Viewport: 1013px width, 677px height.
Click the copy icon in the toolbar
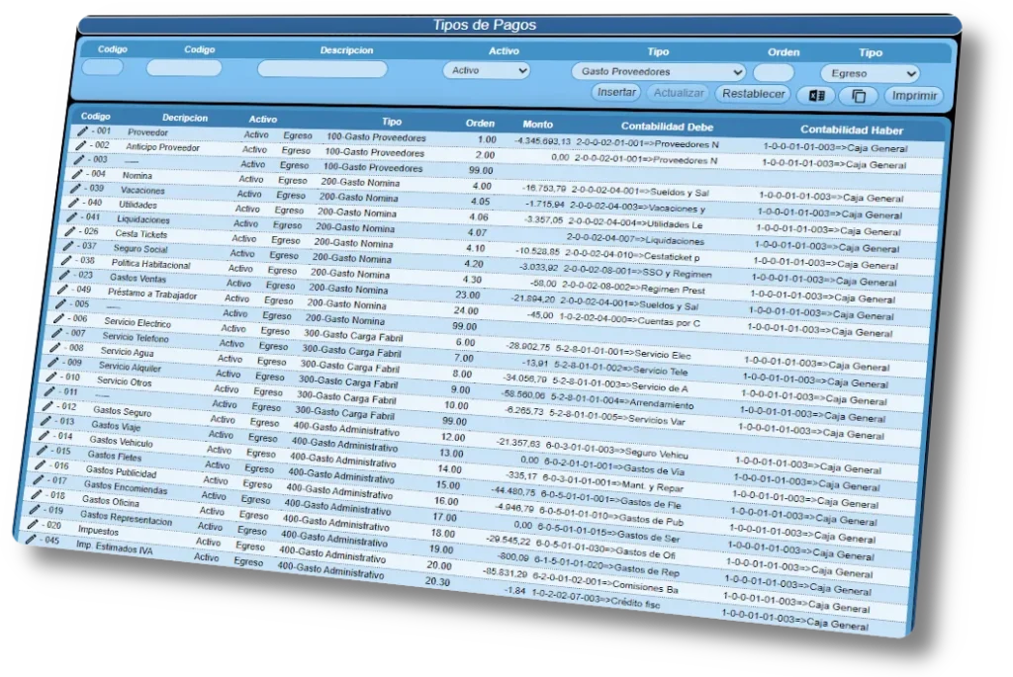(858, 95)
